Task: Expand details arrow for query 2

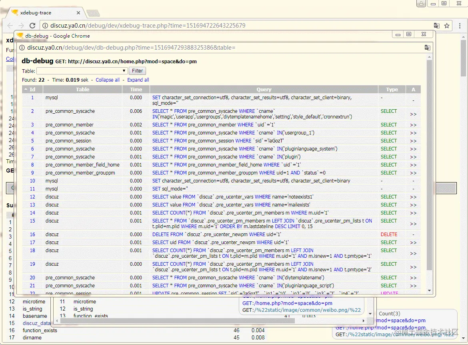Action: tap(413, 114)
